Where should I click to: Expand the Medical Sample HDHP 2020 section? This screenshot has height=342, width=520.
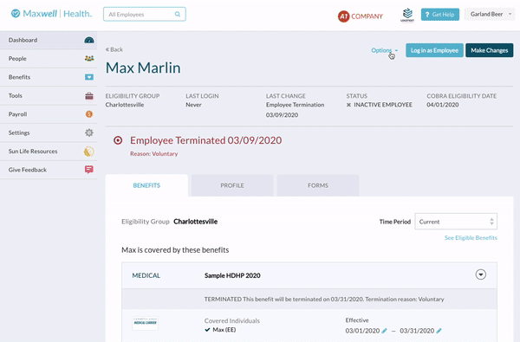(480, 274)
